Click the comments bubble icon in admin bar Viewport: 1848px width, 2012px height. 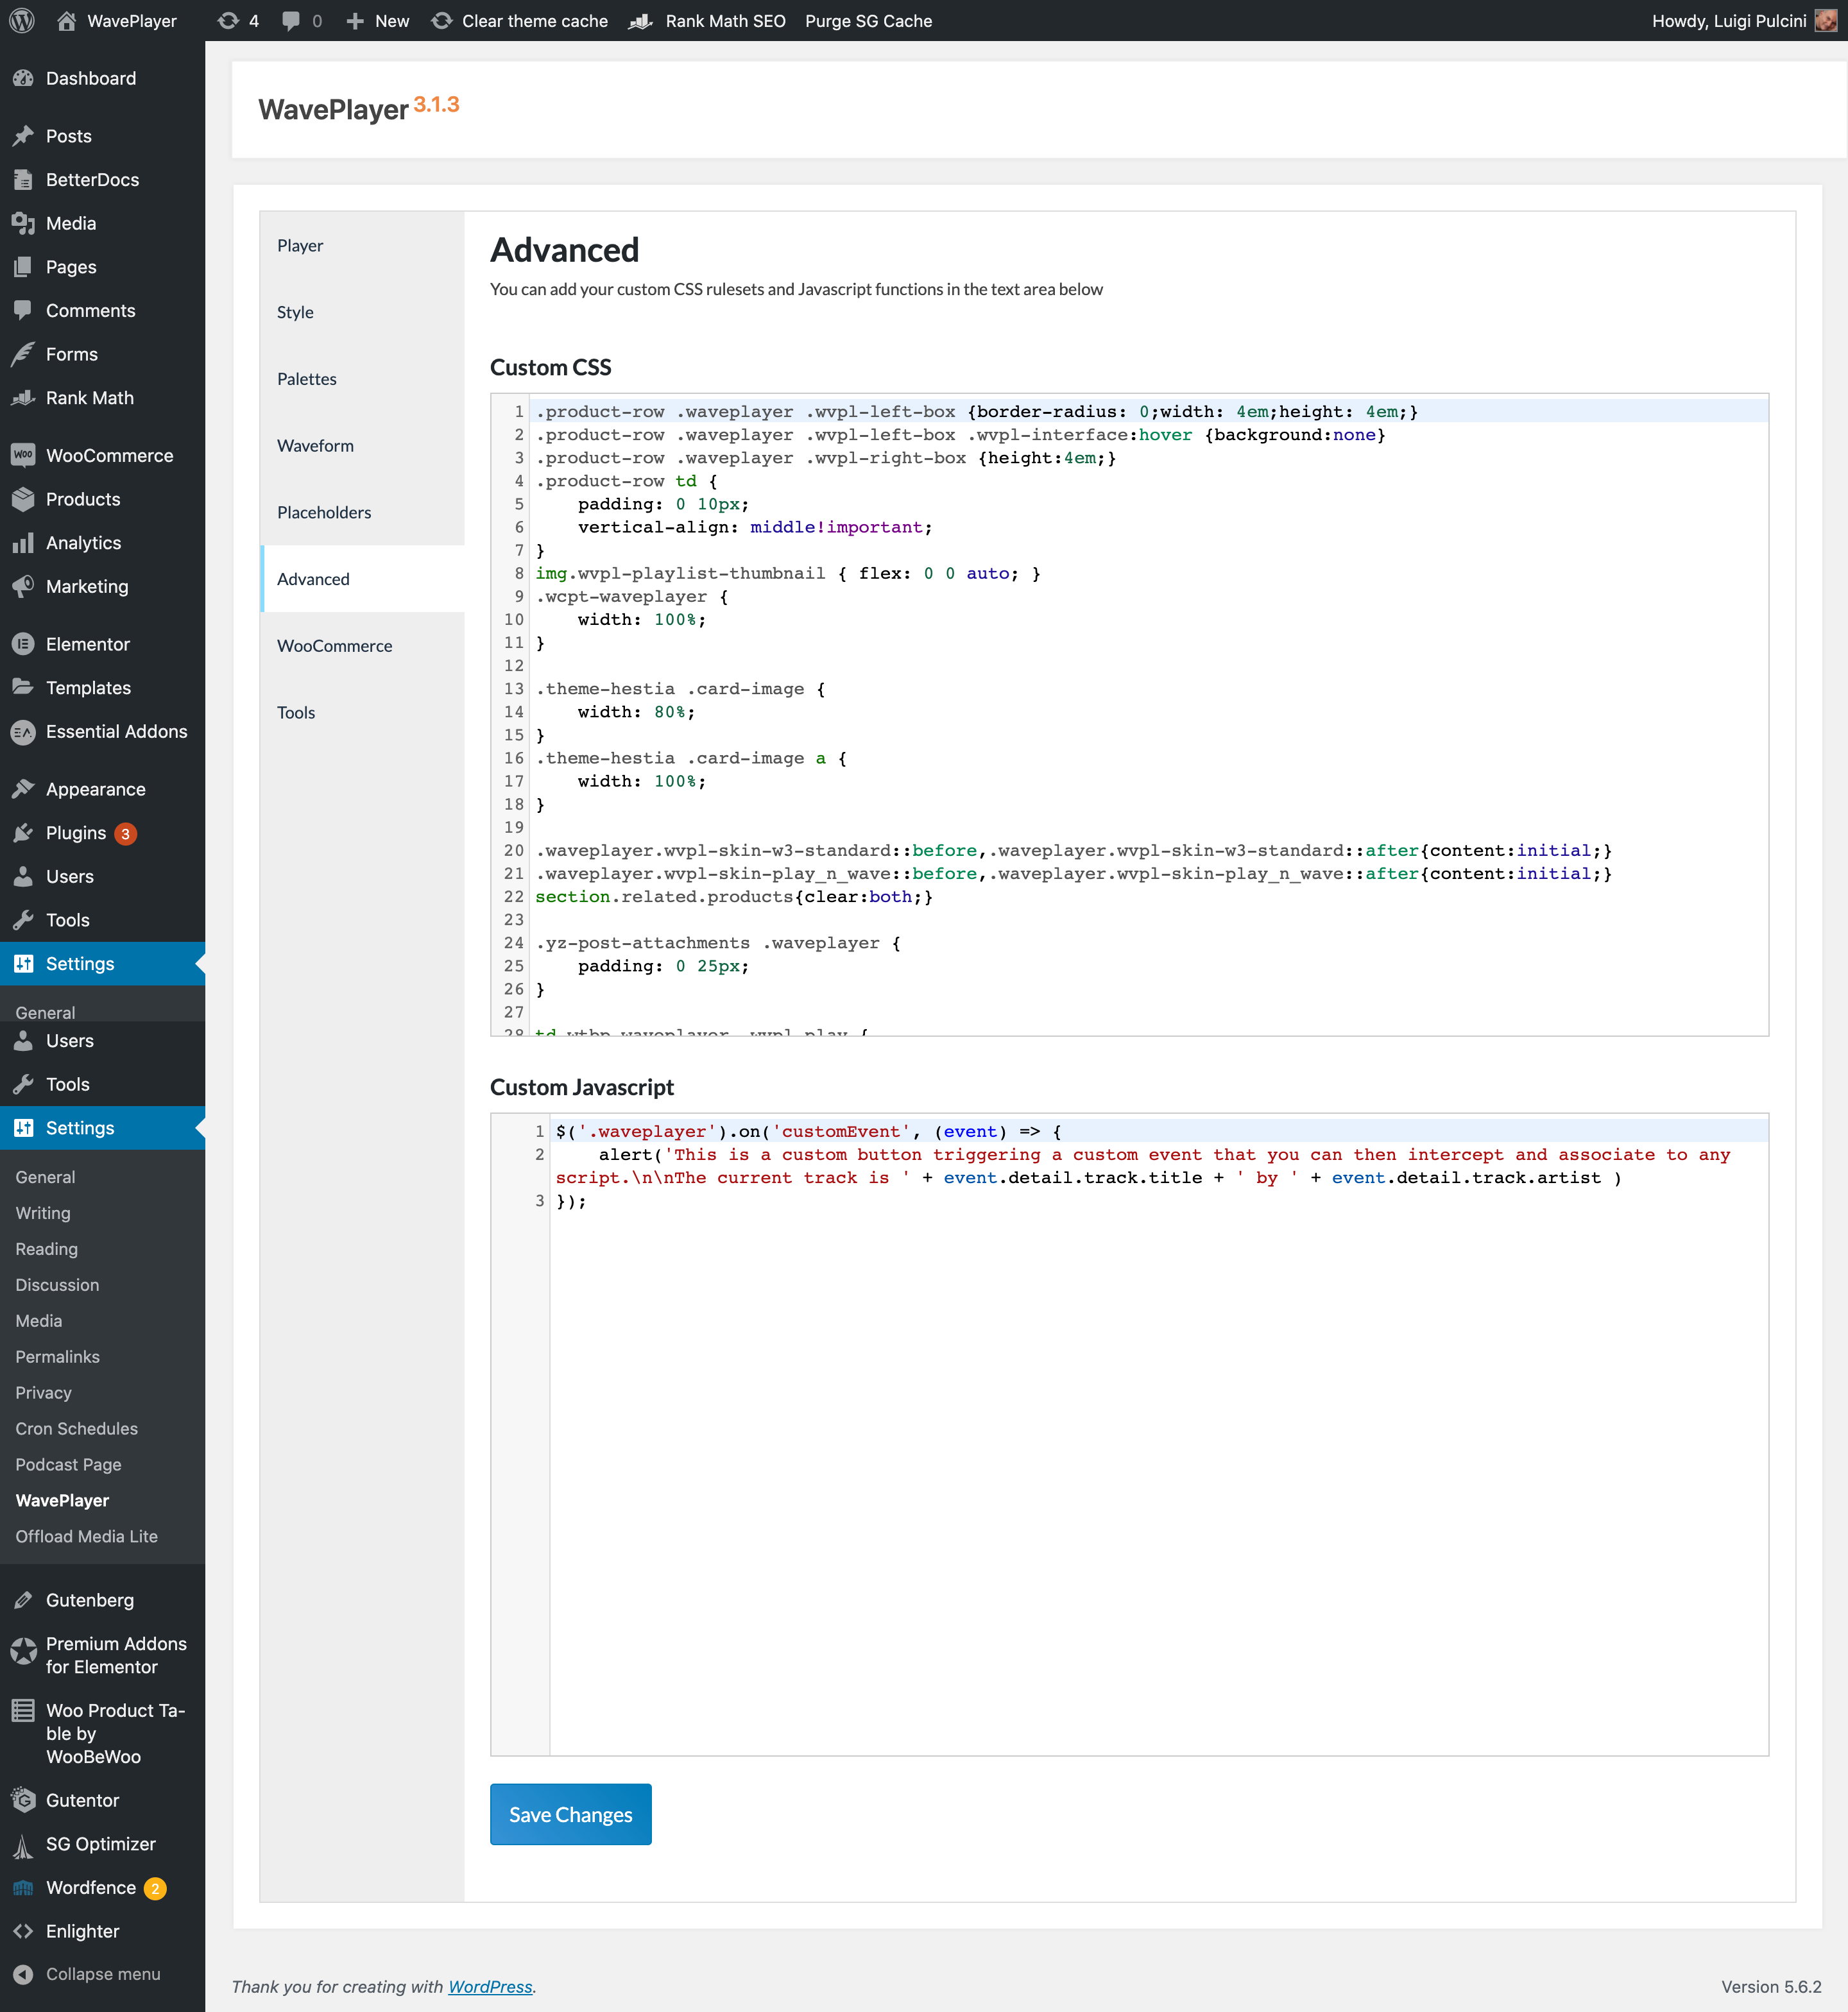(291, 21)
